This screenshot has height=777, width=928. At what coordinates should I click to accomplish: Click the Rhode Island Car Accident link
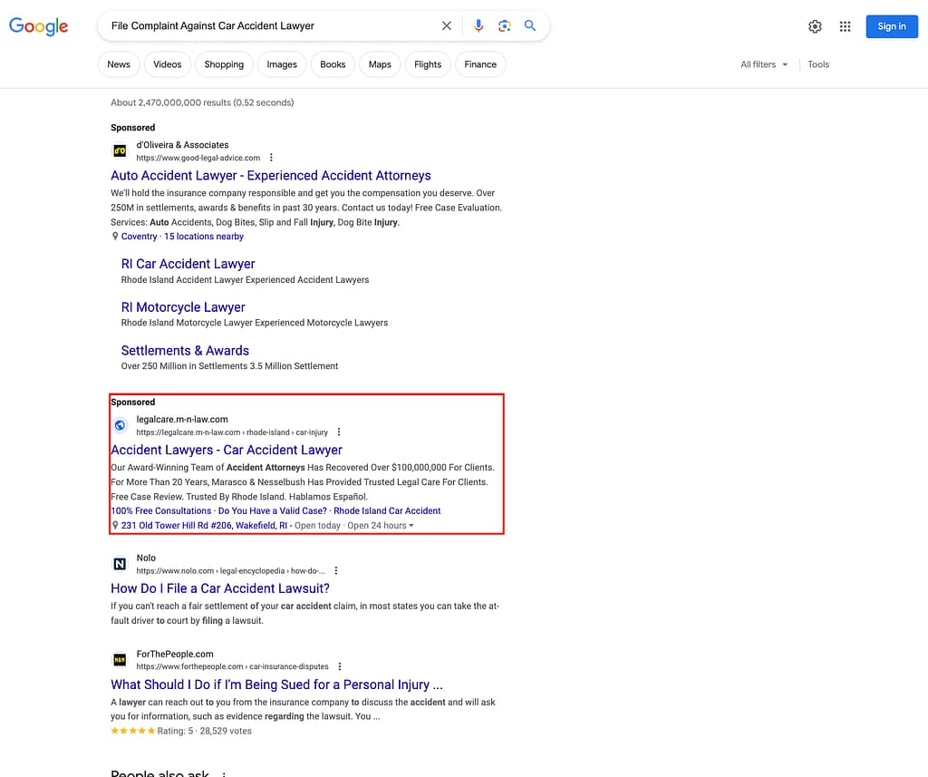387,511
